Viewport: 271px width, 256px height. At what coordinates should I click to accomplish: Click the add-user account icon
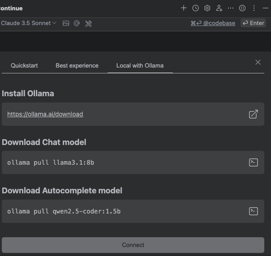click(219, 8)
